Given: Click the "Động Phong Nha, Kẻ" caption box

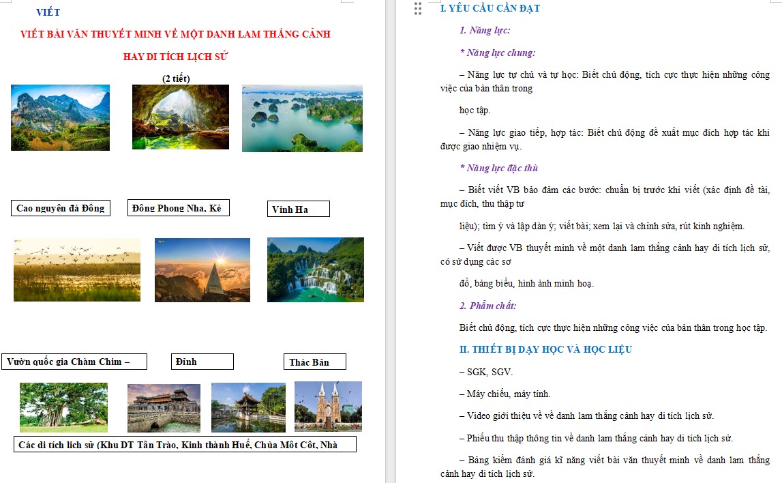Looking at the screenshot, I should 178,207.
